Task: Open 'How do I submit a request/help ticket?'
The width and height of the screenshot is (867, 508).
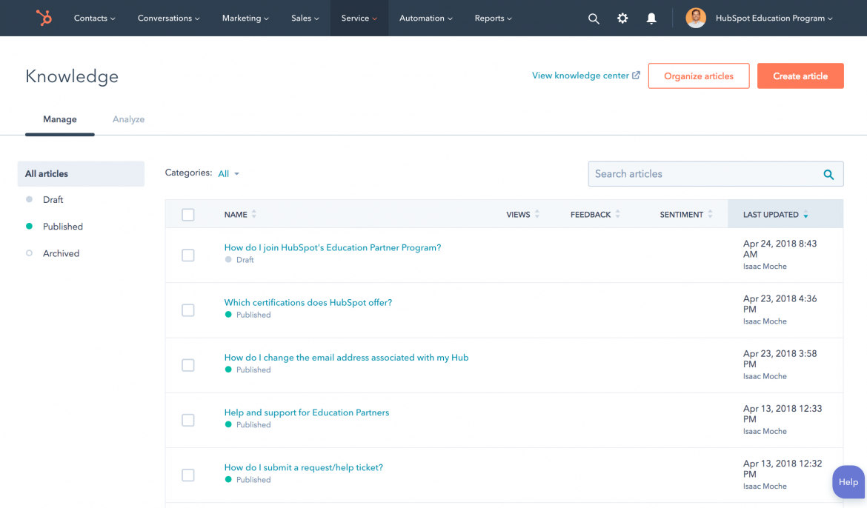Action: 304,467
